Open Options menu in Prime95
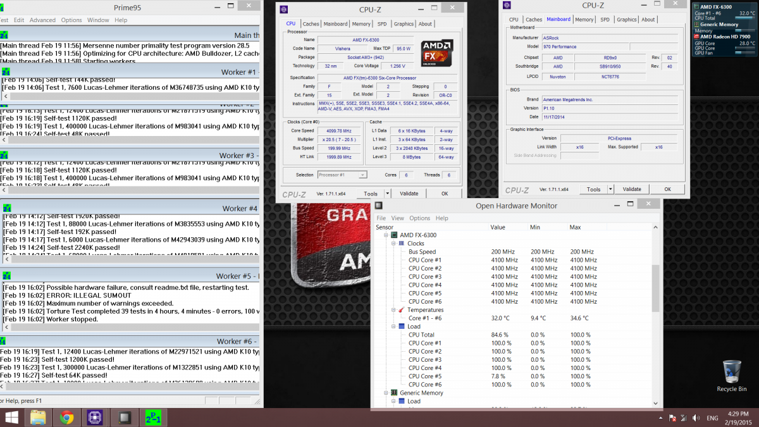This screenshot has height=427, width=759. click(x=71, y=20)
